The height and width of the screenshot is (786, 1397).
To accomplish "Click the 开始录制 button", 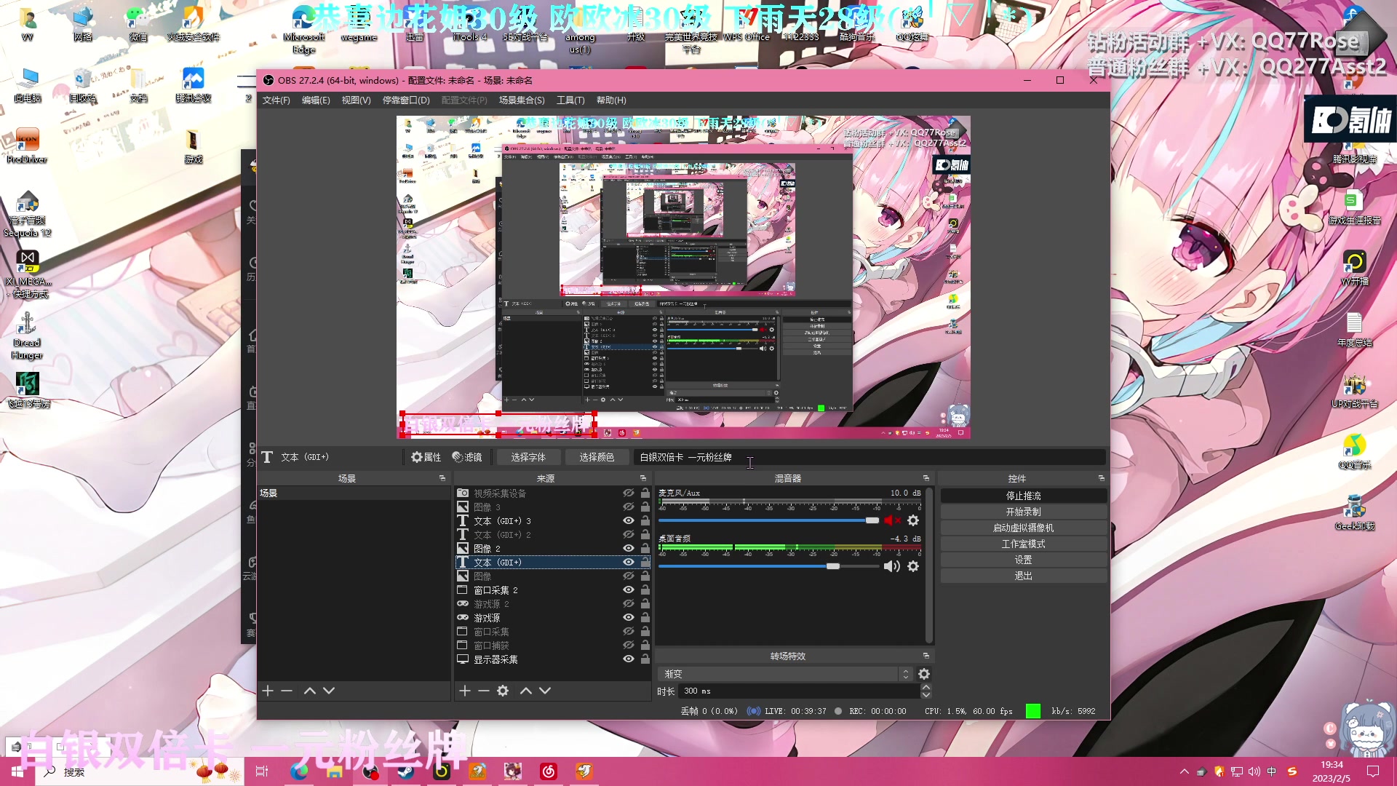I will pyautogui.click(x=1023, y=512).
